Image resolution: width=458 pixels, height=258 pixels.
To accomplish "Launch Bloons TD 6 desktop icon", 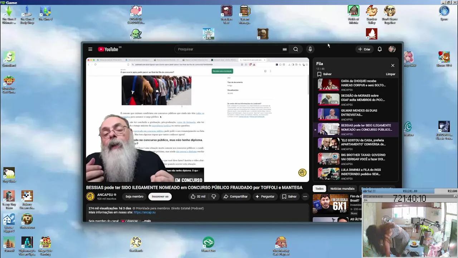I will point(444,59).
